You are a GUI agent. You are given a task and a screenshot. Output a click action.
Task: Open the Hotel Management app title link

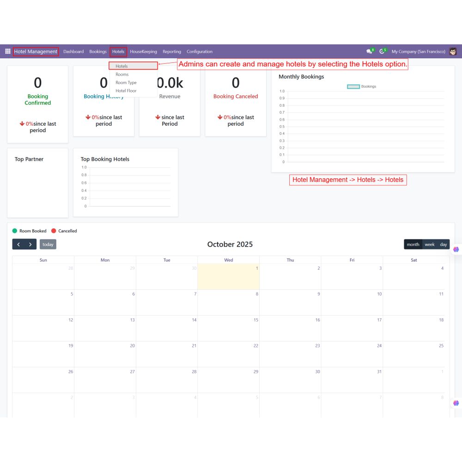pyautogui.click(x=36, y=52)
